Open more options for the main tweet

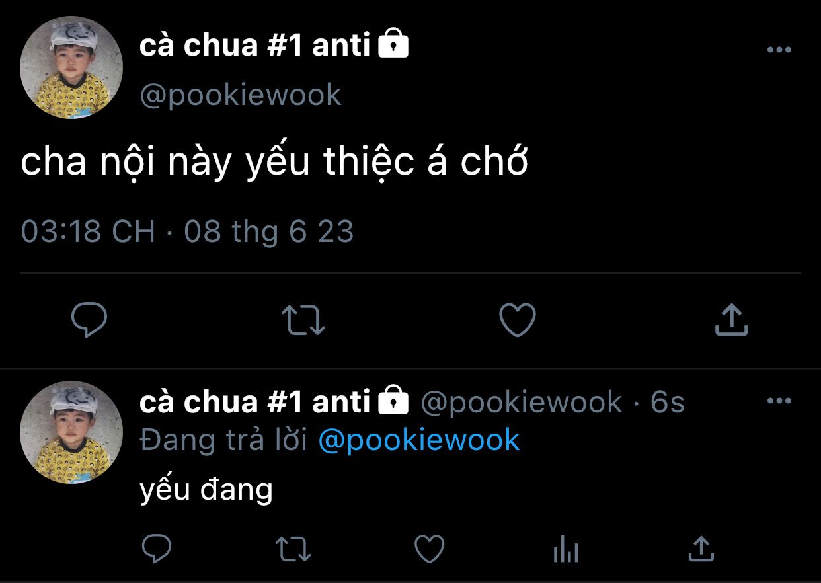click(779, 50)
